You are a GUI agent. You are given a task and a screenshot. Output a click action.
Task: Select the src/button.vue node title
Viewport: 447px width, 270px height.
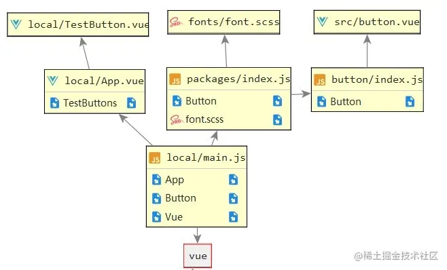point(377,22)
